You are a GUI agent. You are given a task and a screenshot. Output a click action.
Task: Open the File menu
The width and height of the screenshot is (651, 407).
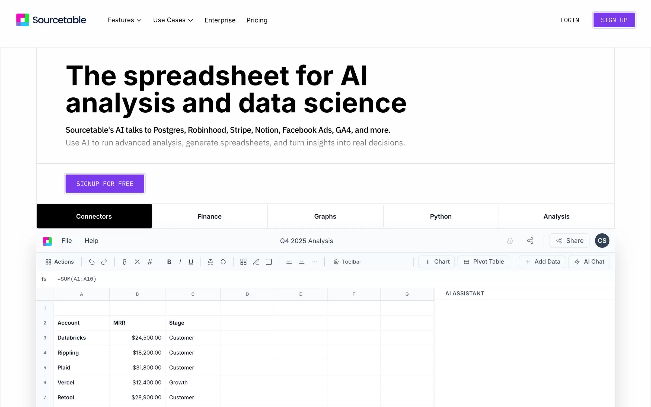pyautogui.click(x=67, y=241)
